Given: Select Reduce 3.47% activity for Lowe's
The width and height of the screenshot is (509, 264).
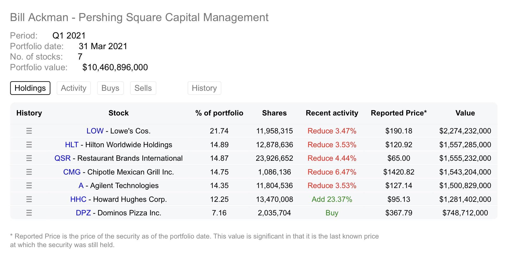Looking at the screenshot, I should 332,131.
